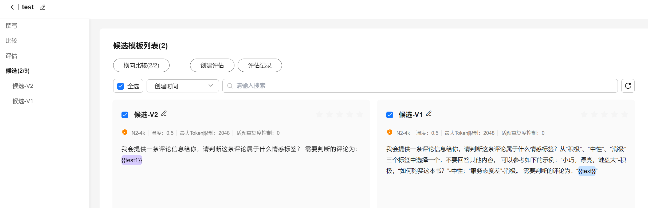
Task: Click the edit pencil beside test title
Action: pyautogui.click(x=42, y=7)
